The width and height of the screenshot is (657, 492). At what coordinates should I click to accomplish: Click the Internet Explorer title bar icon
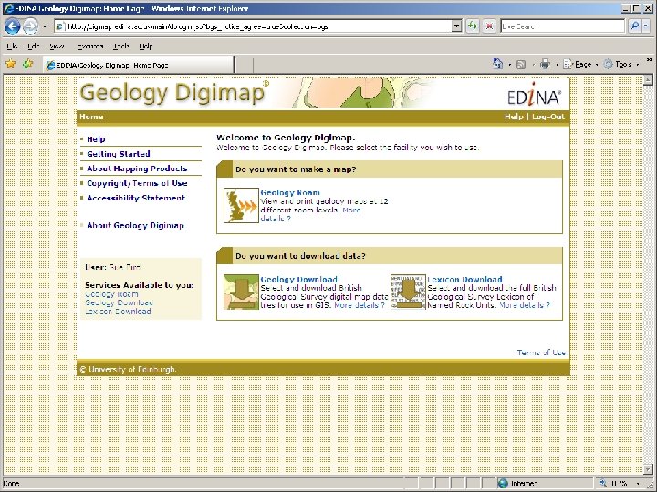(8, 8)
